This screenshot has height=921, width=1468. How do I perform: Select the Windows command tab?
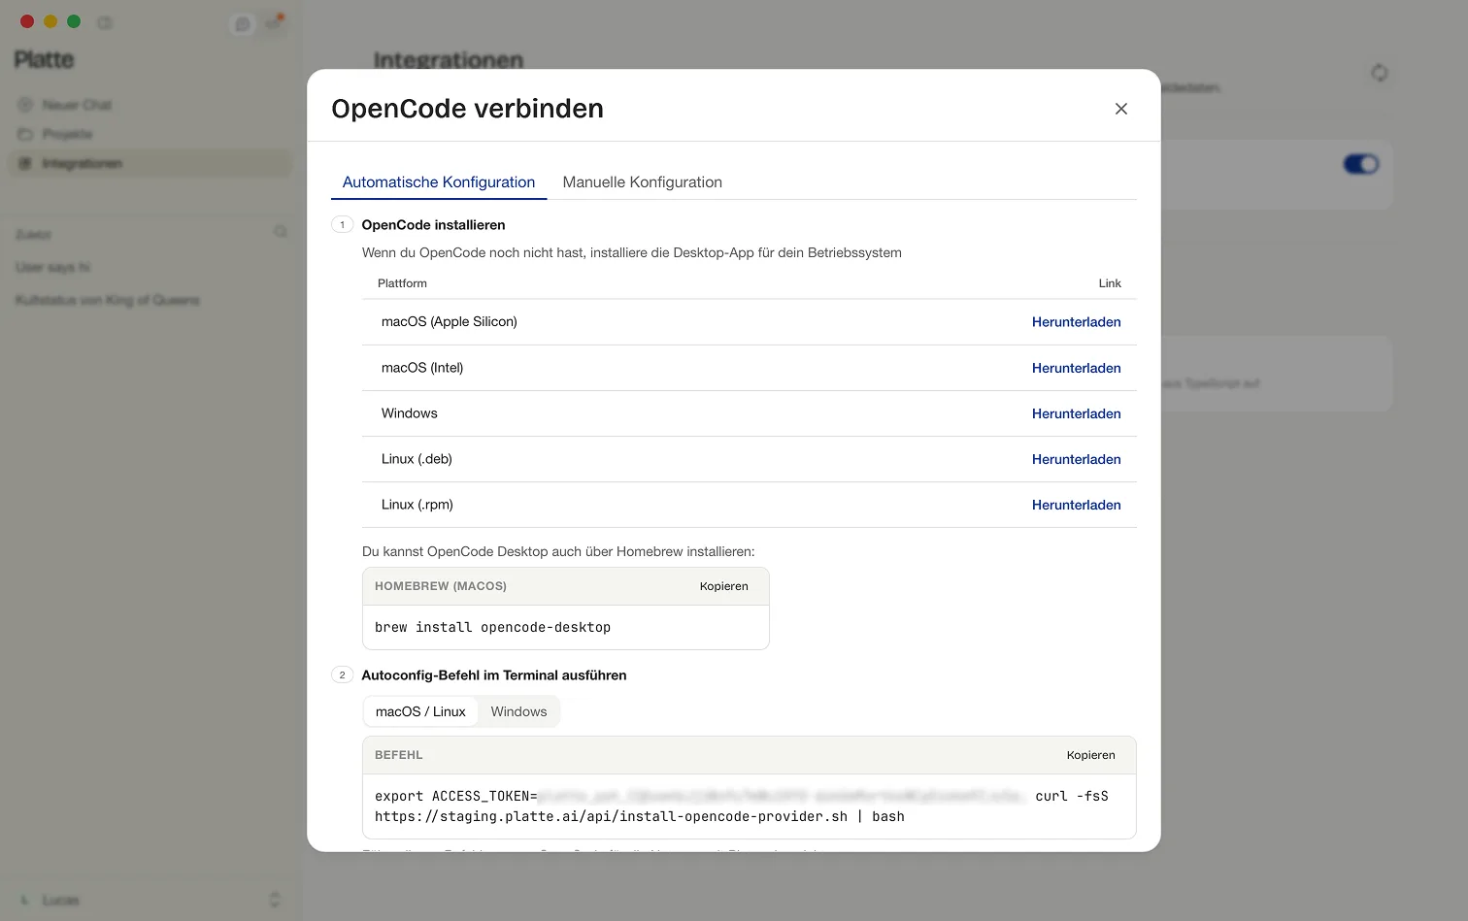pyautogui.click(x=518, y=711)
